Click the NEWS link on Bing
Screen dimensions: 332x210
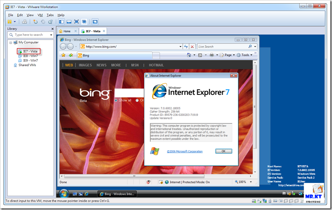point(101,65)
